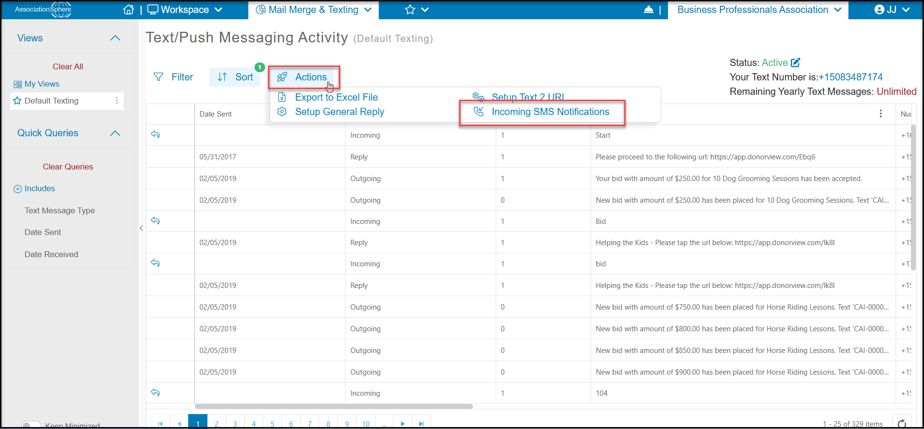Image resolution: width=924 pixels, height=429 pixels.
Task: Open the JJ user menu
Action: coord(892,10)
